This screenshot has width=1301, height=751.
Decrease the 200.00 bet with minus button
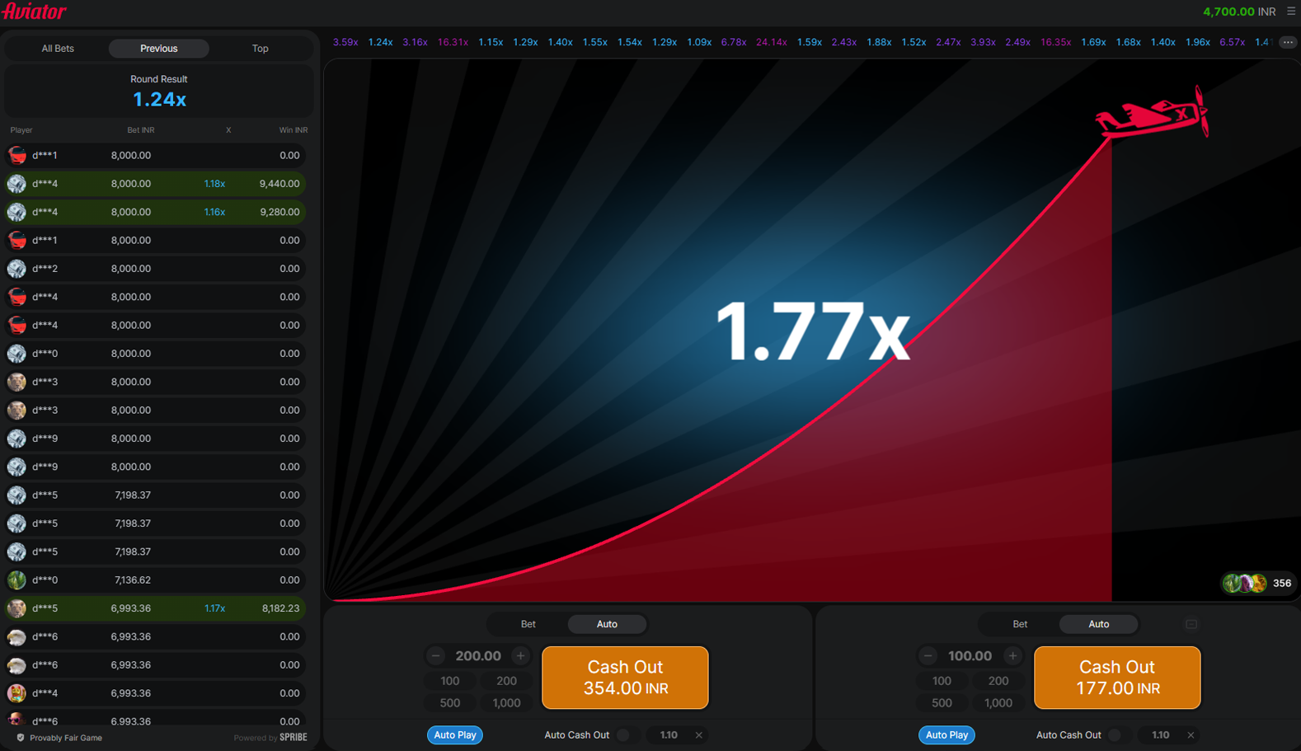point(436,656)
